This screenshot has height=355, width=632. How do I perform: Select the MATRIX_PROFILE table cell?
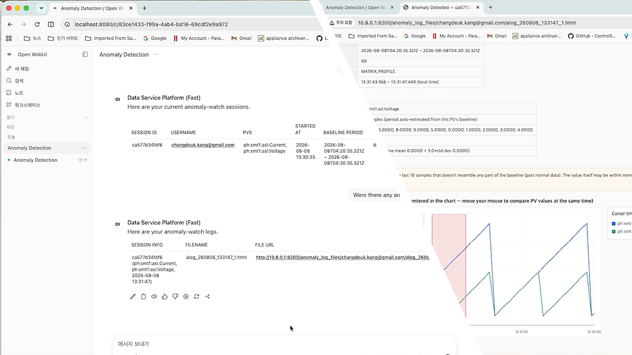coord(420,72)
